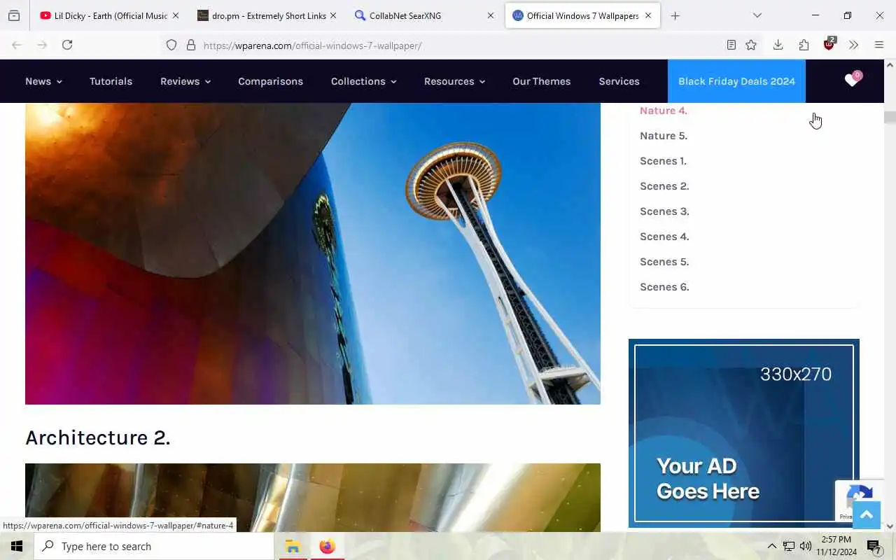Open the extensions puzzle icon
Screen dimensions: 896x560
(x=804, y=45)
